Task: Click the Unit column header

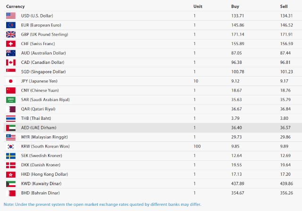Action: 198,7
